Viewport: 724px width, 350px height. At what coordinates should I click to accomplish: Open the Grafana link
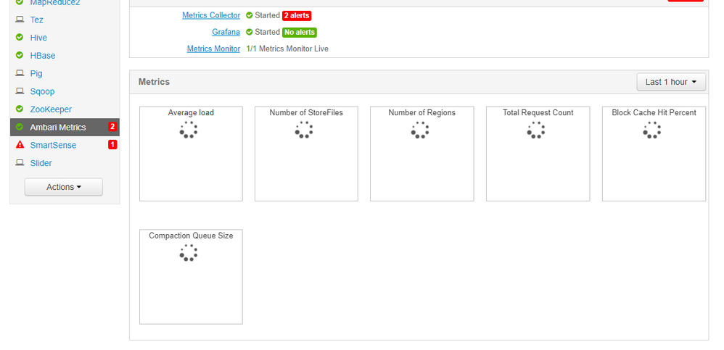(226, 32)
